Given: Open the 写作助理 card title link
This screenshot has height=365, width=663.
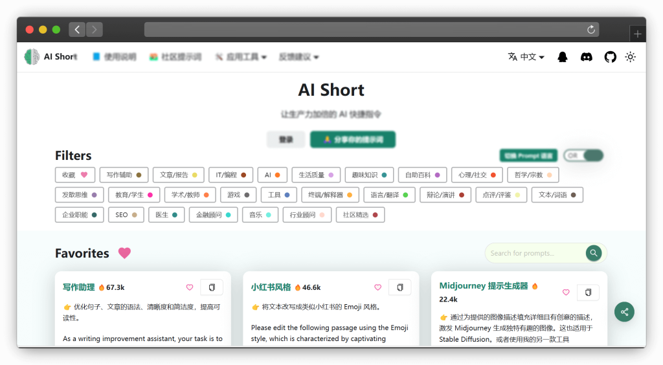Looking at the screenshot, I should coord(78,287).
